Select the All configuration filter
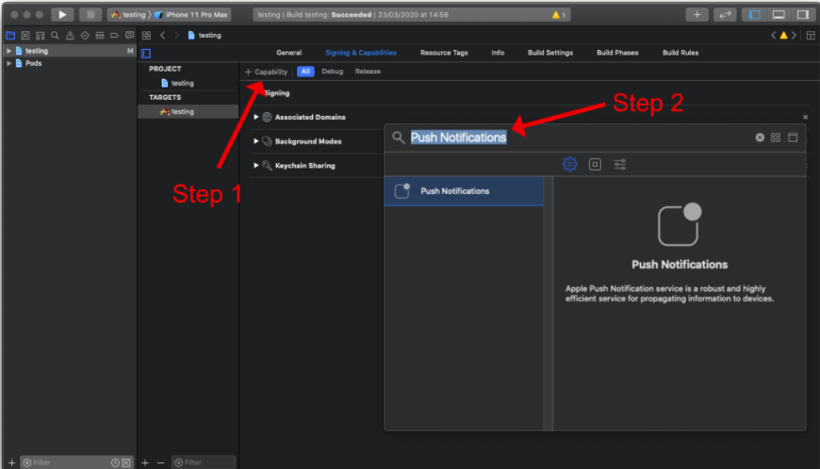Screen dimensions: 820x469 [305, 72]
